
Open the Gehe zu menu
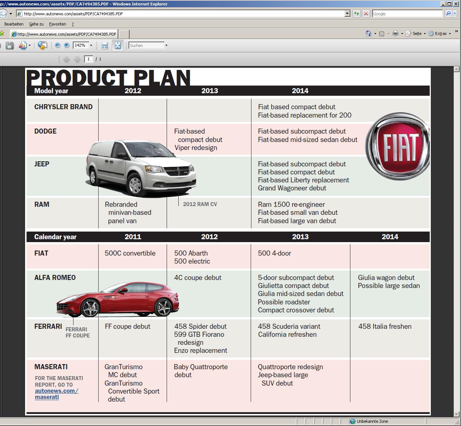[x=36, y=24]
